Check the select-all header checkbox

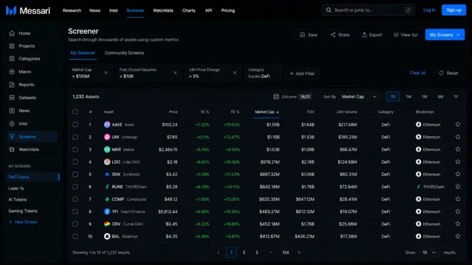[75, 112]
